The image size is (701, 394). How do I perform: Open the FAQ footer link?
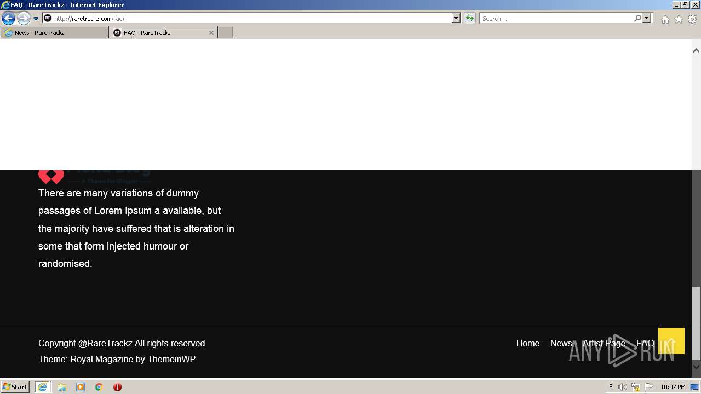click(x=645, y=343)
